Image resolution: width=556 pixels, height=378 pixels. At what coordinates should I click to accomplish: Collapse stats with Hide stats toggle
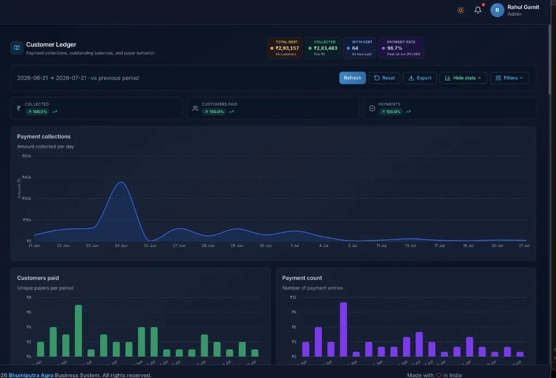click(x=463, y=78)
